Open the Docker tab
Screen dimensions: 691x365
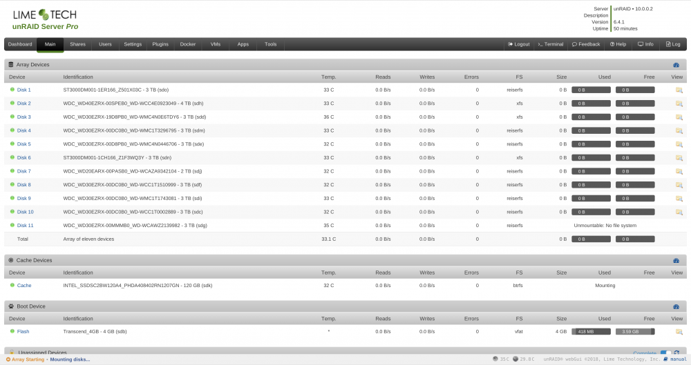coord(188,44)
